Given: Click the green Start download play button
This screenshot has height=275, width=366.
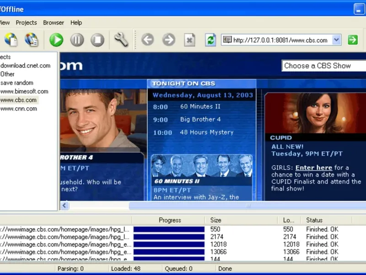Looking at the screenshot, I should click(x=56, y=40).
